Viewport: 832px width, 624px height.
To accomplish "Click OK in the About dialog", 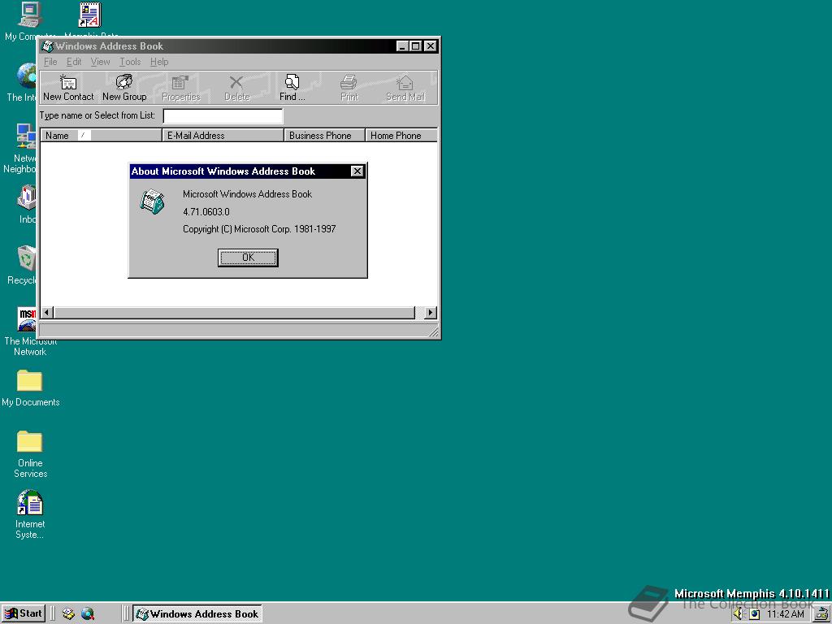I will [x=248, y=258].
